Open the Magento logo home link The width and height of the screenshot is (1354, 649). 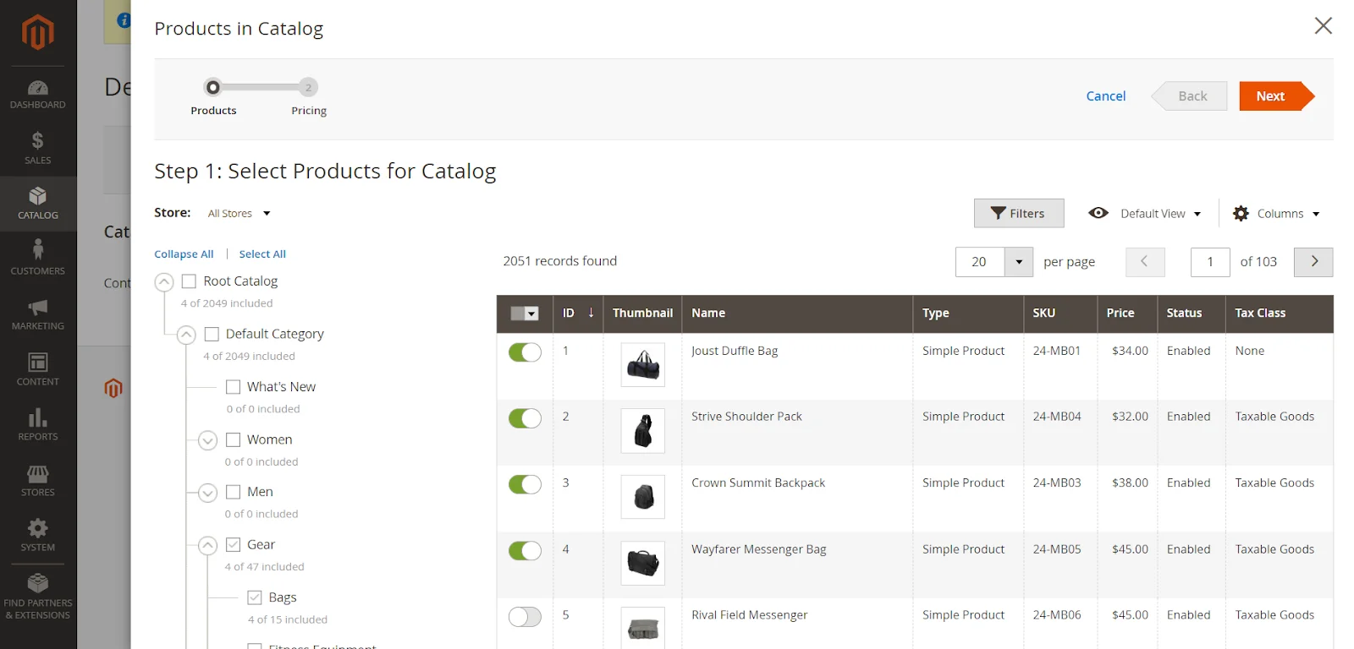tap(38, 33)
